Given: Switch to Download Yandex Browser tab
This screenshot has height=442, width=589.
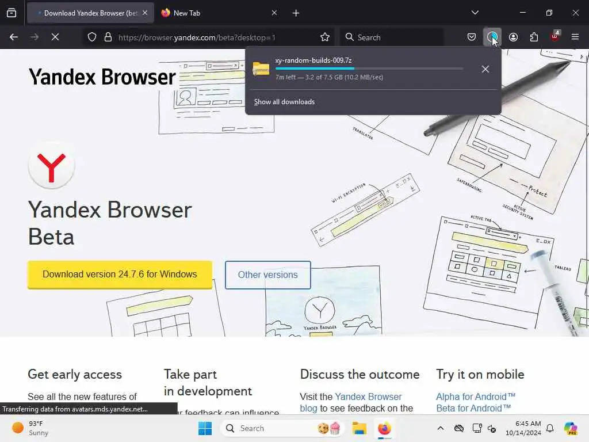Looking at the screenshot, I should coord(90,13).
